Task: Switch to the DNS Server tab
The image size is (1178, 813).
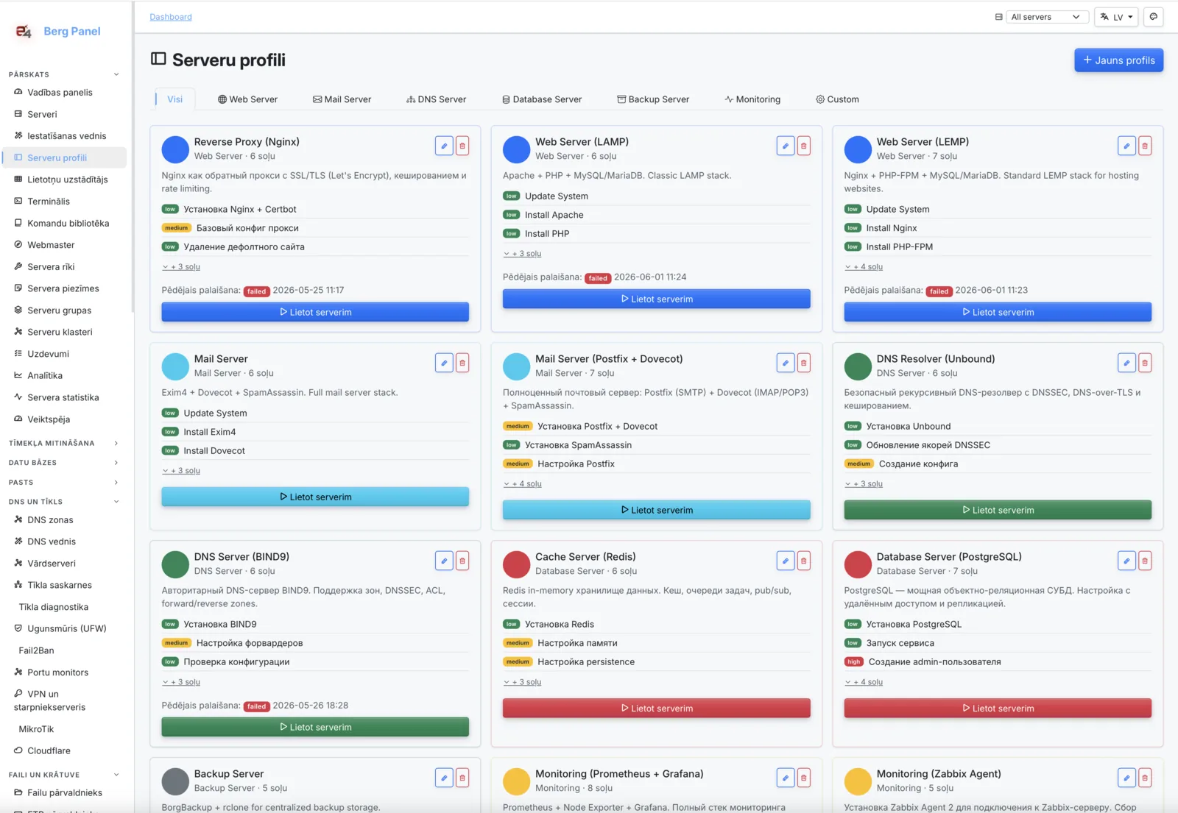Action: 436,99
